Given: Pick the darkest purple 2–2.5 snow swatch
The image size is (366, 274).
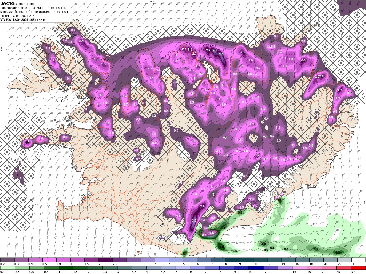Looking at the screenshot, I should (105, 260).
